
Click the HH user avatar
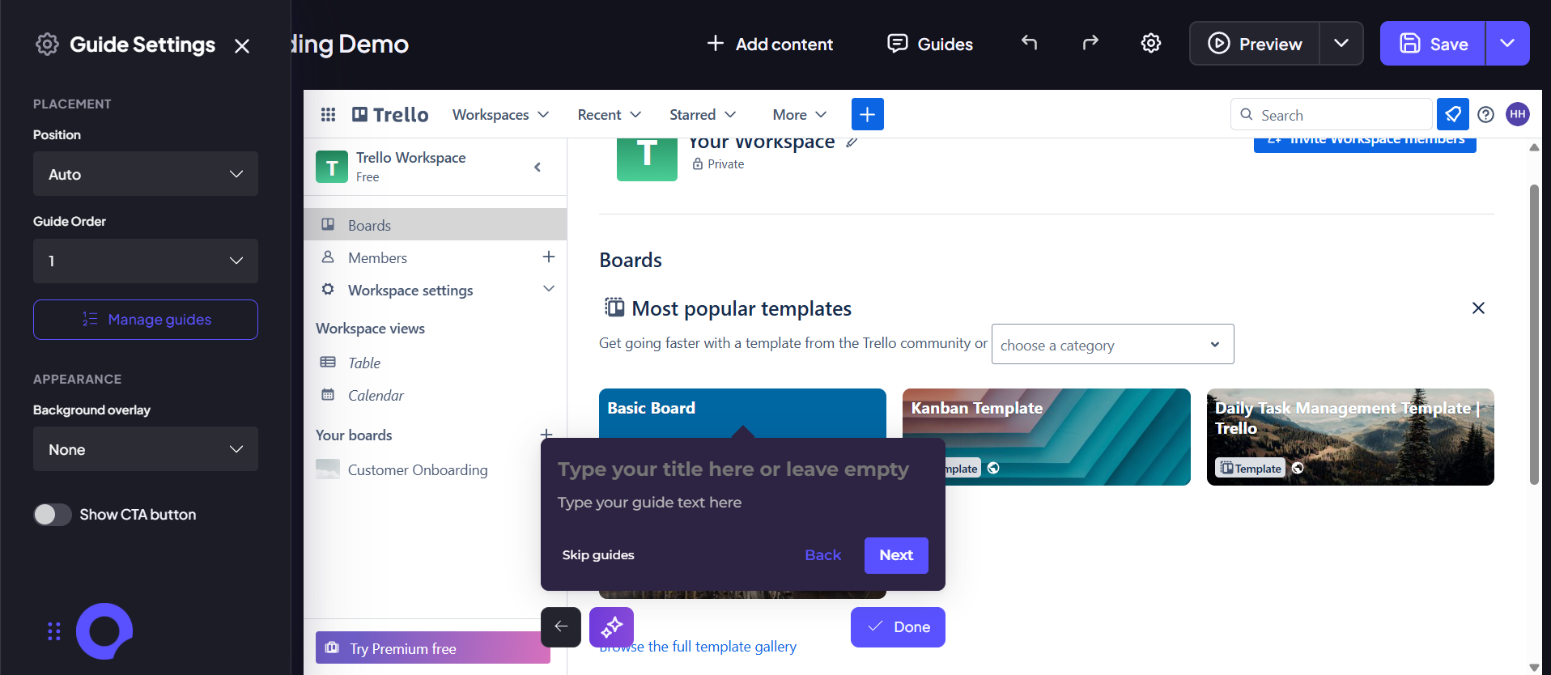(x=1518, y=114)
